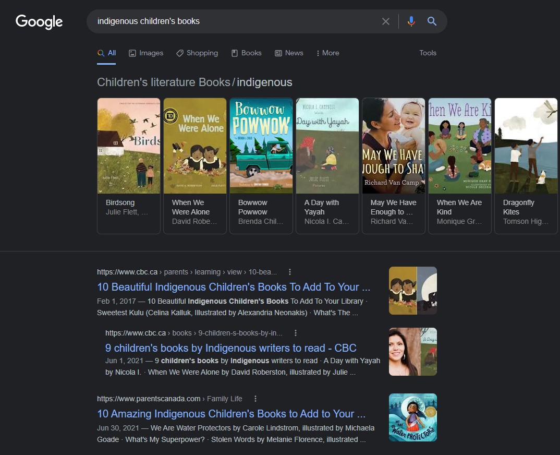This screenshot has height=455, width=560.
Task: Submit search with the magnifier icon
Action: click(x=432, y=21)
